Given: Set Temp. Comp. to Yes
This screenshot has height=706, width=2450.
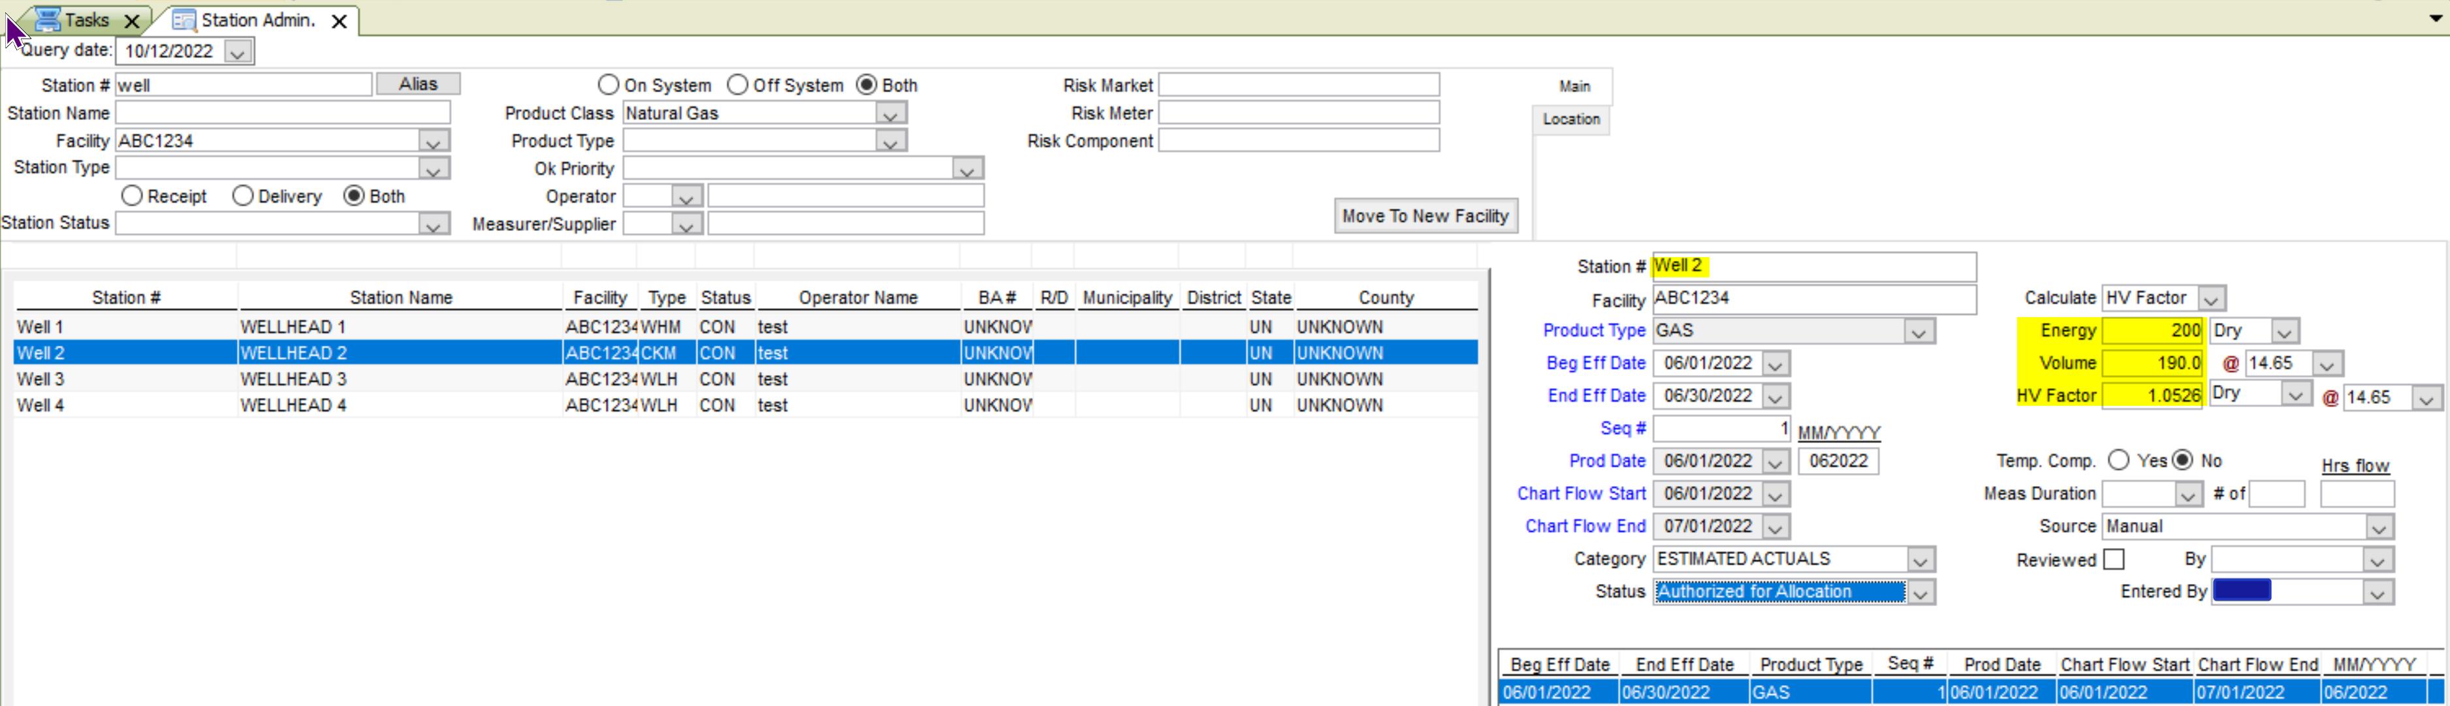Looking at the screenshot, I should click(2118, 460).
